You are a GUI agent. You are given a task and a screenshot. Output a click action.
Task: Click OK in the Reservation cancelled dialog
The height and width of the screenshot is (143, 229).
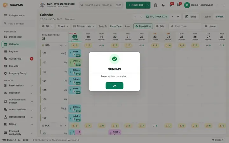[x=114, y=86]
